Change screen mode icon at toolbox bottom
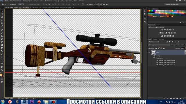 coord(2,82)
